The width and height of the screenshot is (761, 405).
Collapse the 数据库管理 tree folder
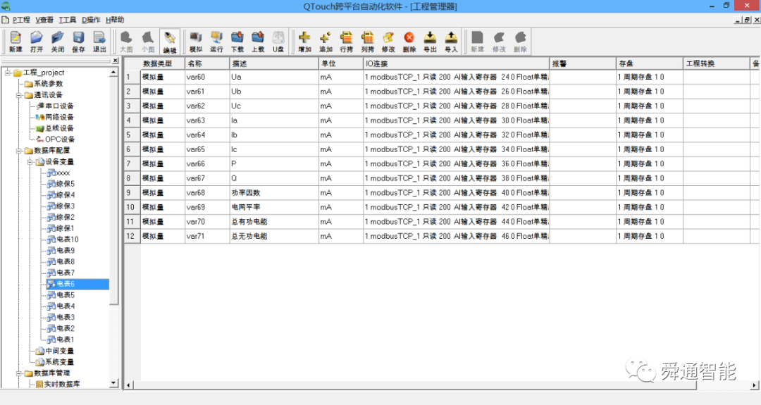point(19,373)
